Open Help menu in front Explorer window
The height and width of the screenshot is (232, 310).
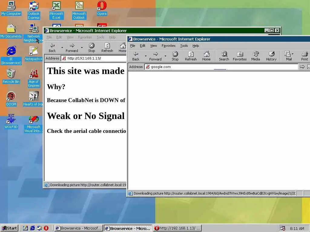click(196, 46)
